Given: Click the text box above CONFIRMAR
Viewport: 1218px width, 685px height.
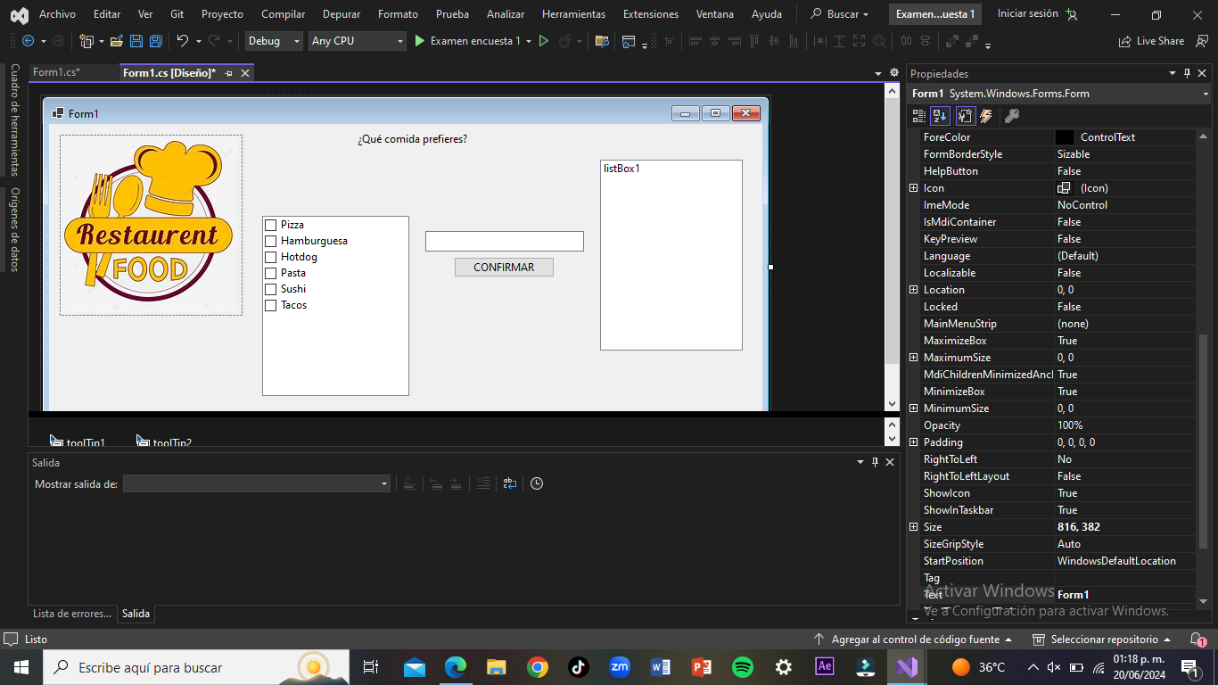Looking at the screenshot, I should [504, 241].
